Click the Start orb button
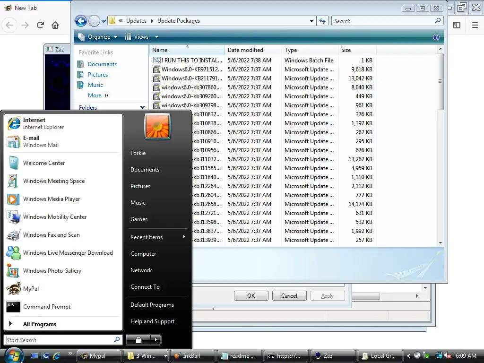This screenshot has width=484, height=363. pyautogui.click(x=14, y=355)
